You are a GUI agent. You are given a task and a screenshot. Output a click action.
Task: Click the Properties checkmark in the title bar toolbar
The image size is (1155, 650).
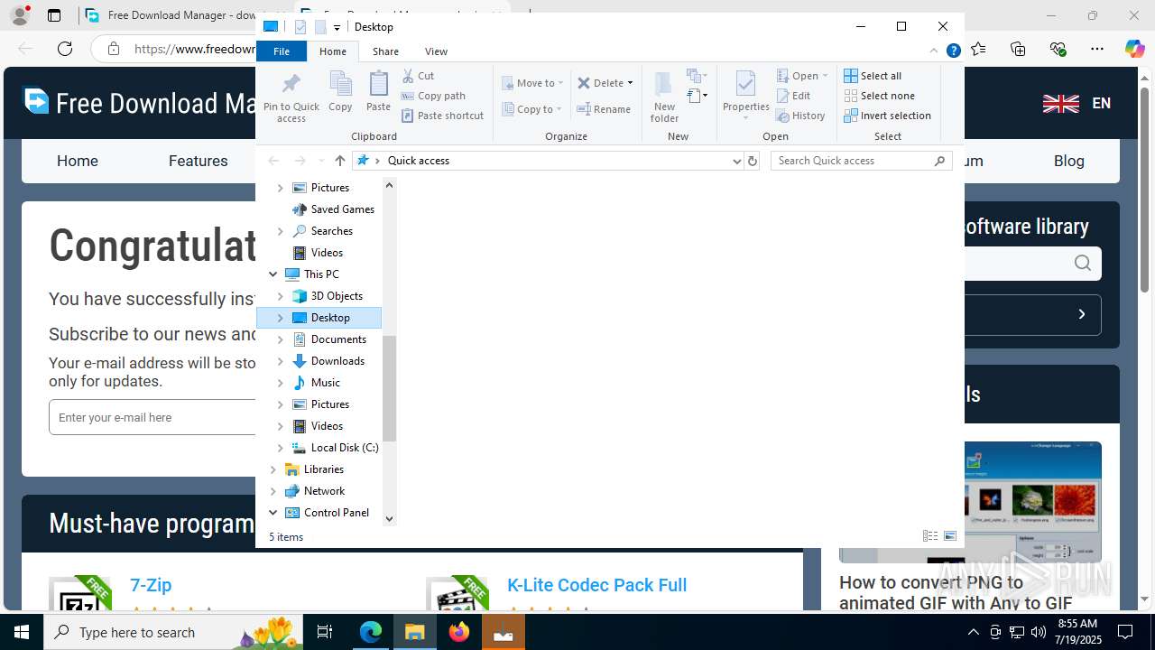[300, 27]
